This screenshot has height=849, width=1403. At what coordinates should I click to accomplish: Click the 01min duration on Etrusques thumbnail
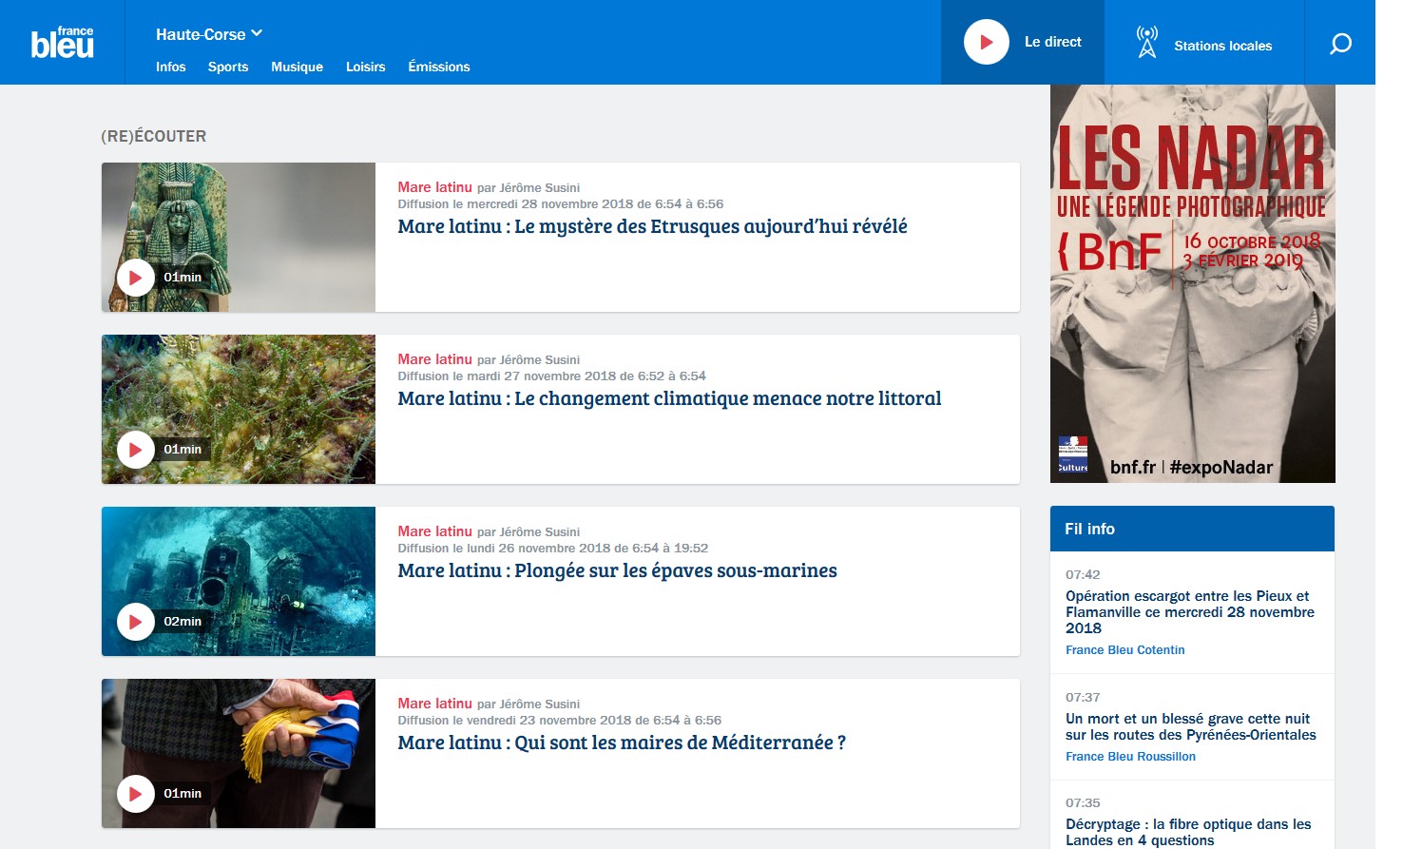coord(183,278)
